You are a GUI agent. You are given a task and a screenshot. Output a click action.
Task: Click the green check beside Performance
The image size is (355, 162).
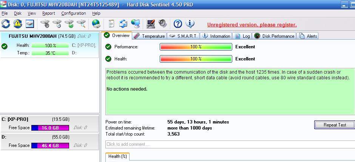(108, 47)
